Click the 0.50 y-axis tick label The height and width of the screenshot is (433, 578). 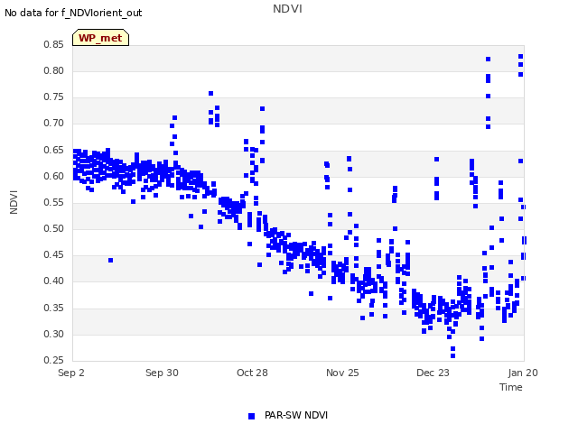click(x=54, y=228)
